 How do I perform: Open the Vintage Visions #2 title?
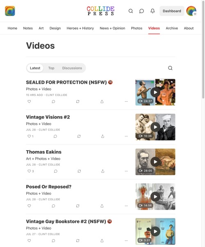[48, 117]
